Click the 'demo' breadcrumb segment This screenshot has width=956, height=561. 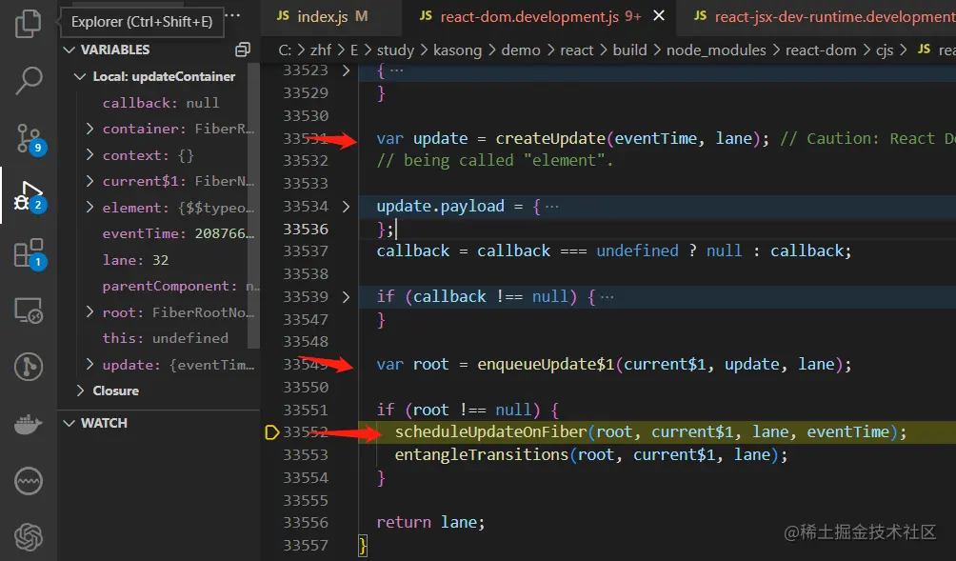pyautogui.click(x=521, y=50)
